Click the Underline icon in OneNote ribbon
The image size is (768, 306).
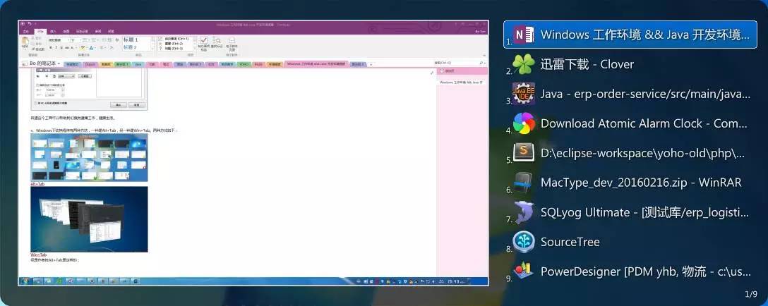(61, 47)
